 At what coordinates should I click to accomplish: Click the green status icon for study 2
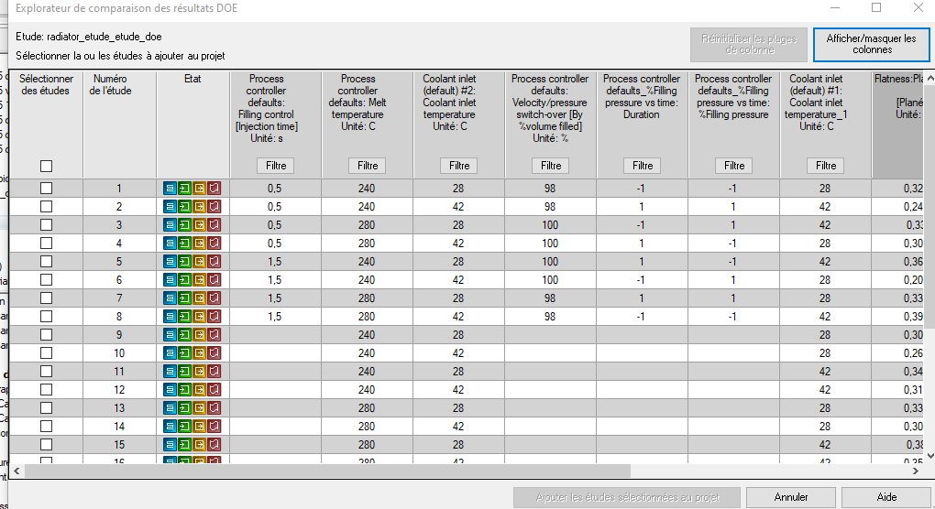point(185,207)
